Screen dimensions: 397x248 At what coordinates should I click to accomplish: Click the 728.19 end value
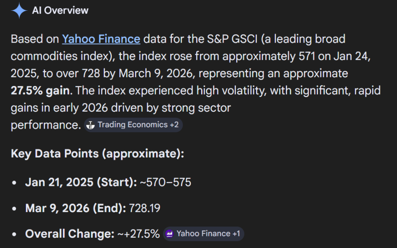[145, 208]
